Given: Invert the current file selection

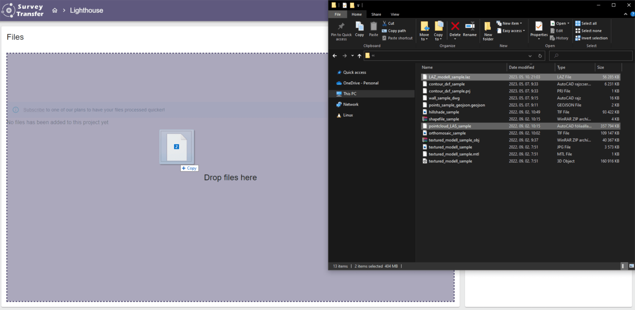Looking at the screenshot, I should coord(591,38).
